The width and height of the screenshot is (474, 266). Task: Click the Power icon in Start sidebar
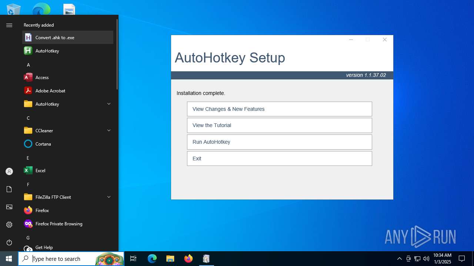pos(9,242)
